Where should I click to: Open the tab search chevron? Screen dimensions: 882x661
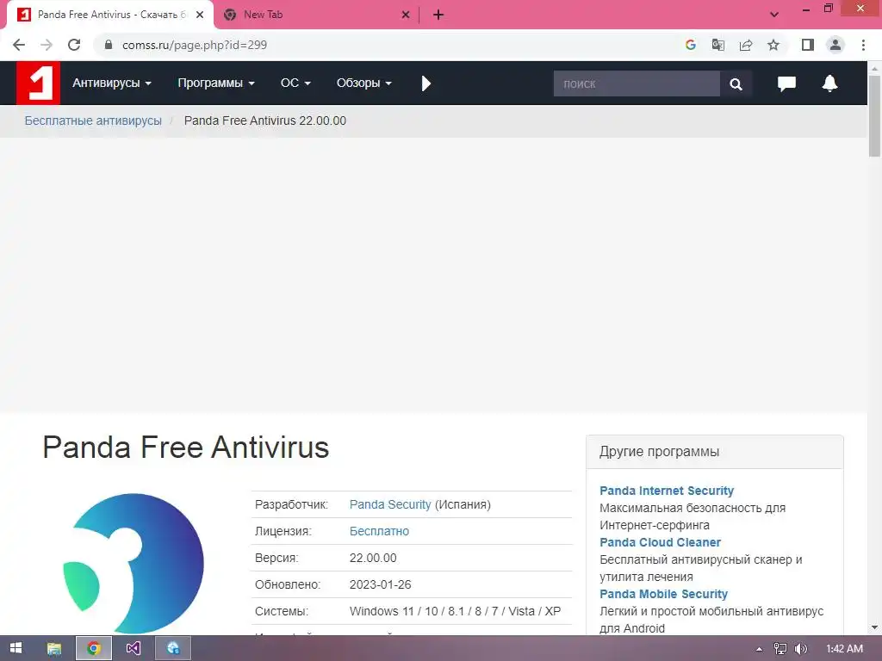tap(774, 15)
